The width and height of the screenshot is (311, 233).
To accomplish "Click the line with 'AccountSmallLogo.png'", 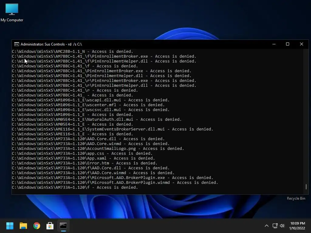I will click(98, 149).
